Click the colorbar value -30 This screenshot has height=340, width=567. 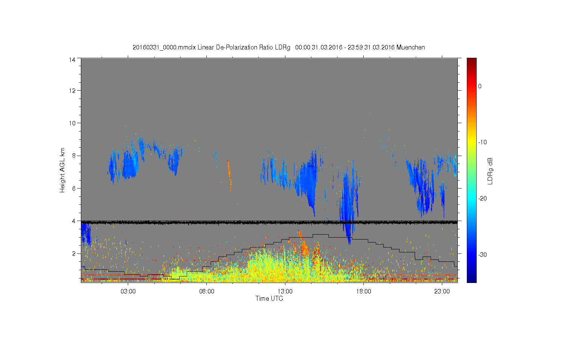[482, 255]
